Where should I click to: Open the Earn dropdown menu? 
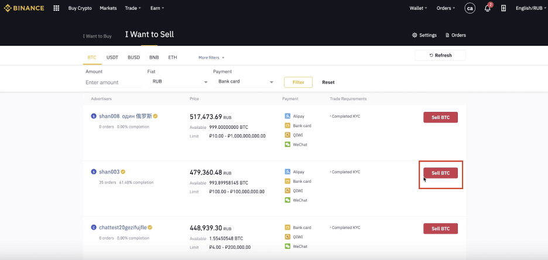click(x=157, y=8)
